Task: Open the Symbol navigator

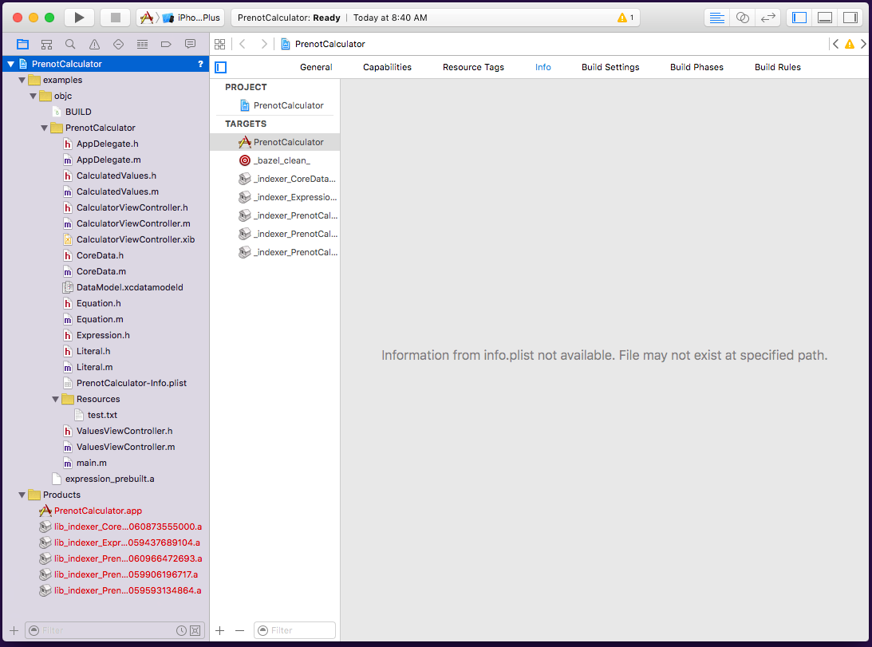Action: point(47,44)
